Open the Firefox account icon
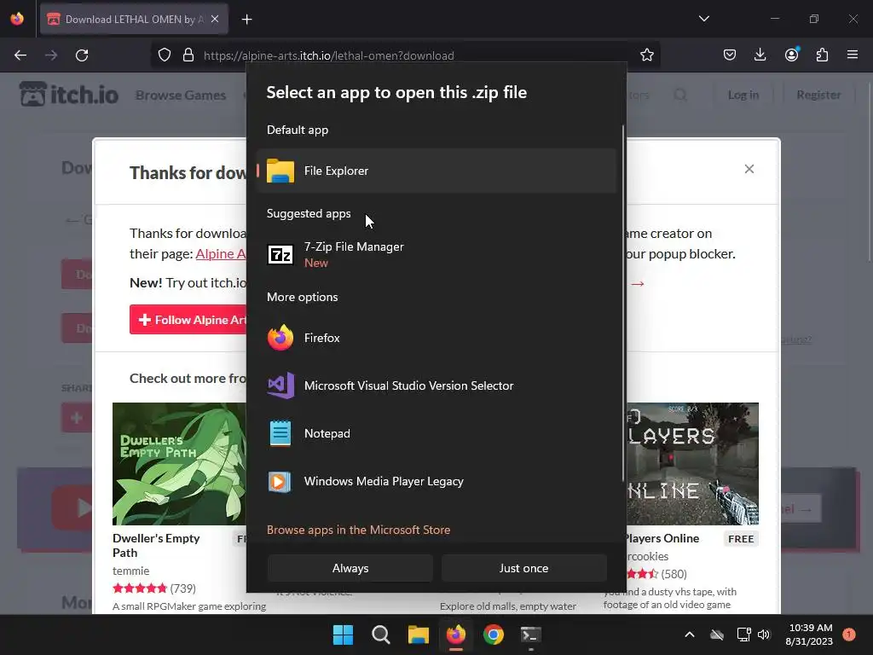The image size is (873, 655). tap(791, 54)
